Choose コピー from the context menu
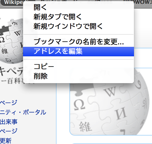152x144 pixels. pyautogui.click(x=78, y=66)
